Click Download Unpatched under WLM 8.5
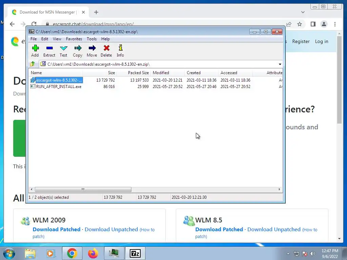Image resolution: width=347 pixels, height=260 pixels. [274, 229]
